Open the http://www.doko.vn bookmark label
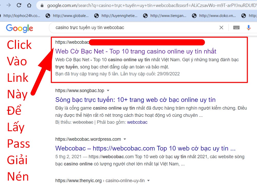257x186 pixels. 217,16
